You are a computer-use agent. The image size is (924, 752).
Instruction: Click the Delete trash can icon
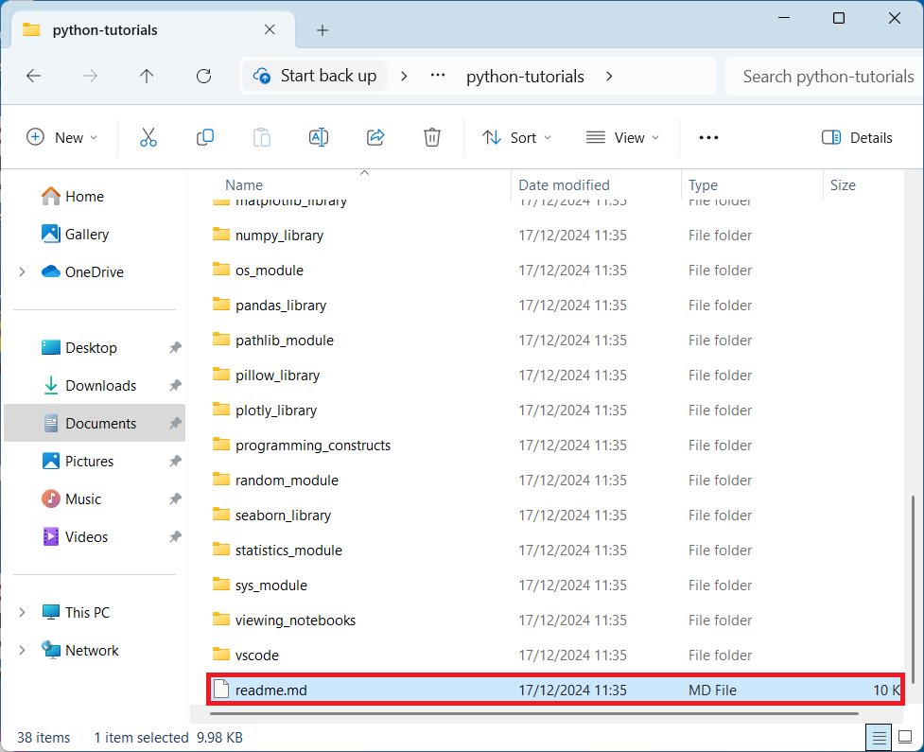tap(432, 137)
